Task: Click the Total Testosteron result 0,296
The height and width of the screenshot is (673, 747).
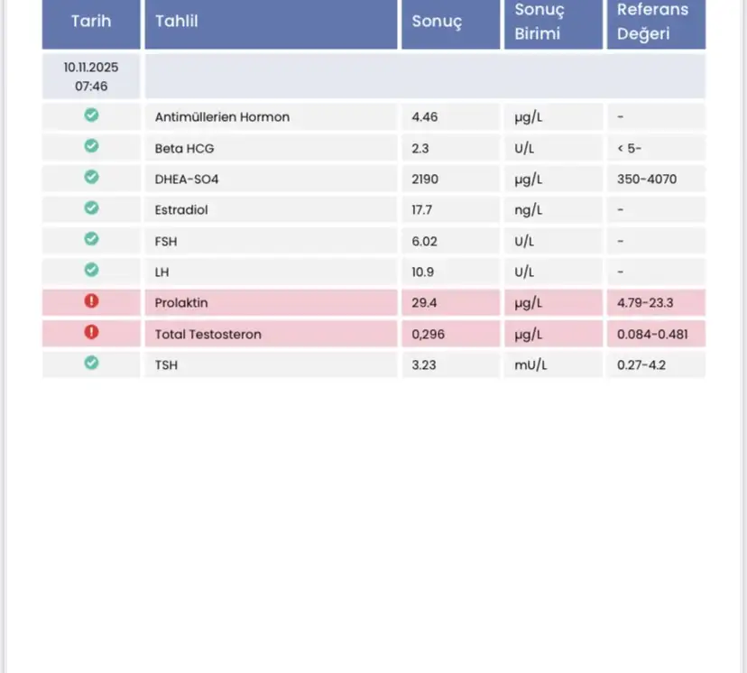Action: click(x=427, y=335)
